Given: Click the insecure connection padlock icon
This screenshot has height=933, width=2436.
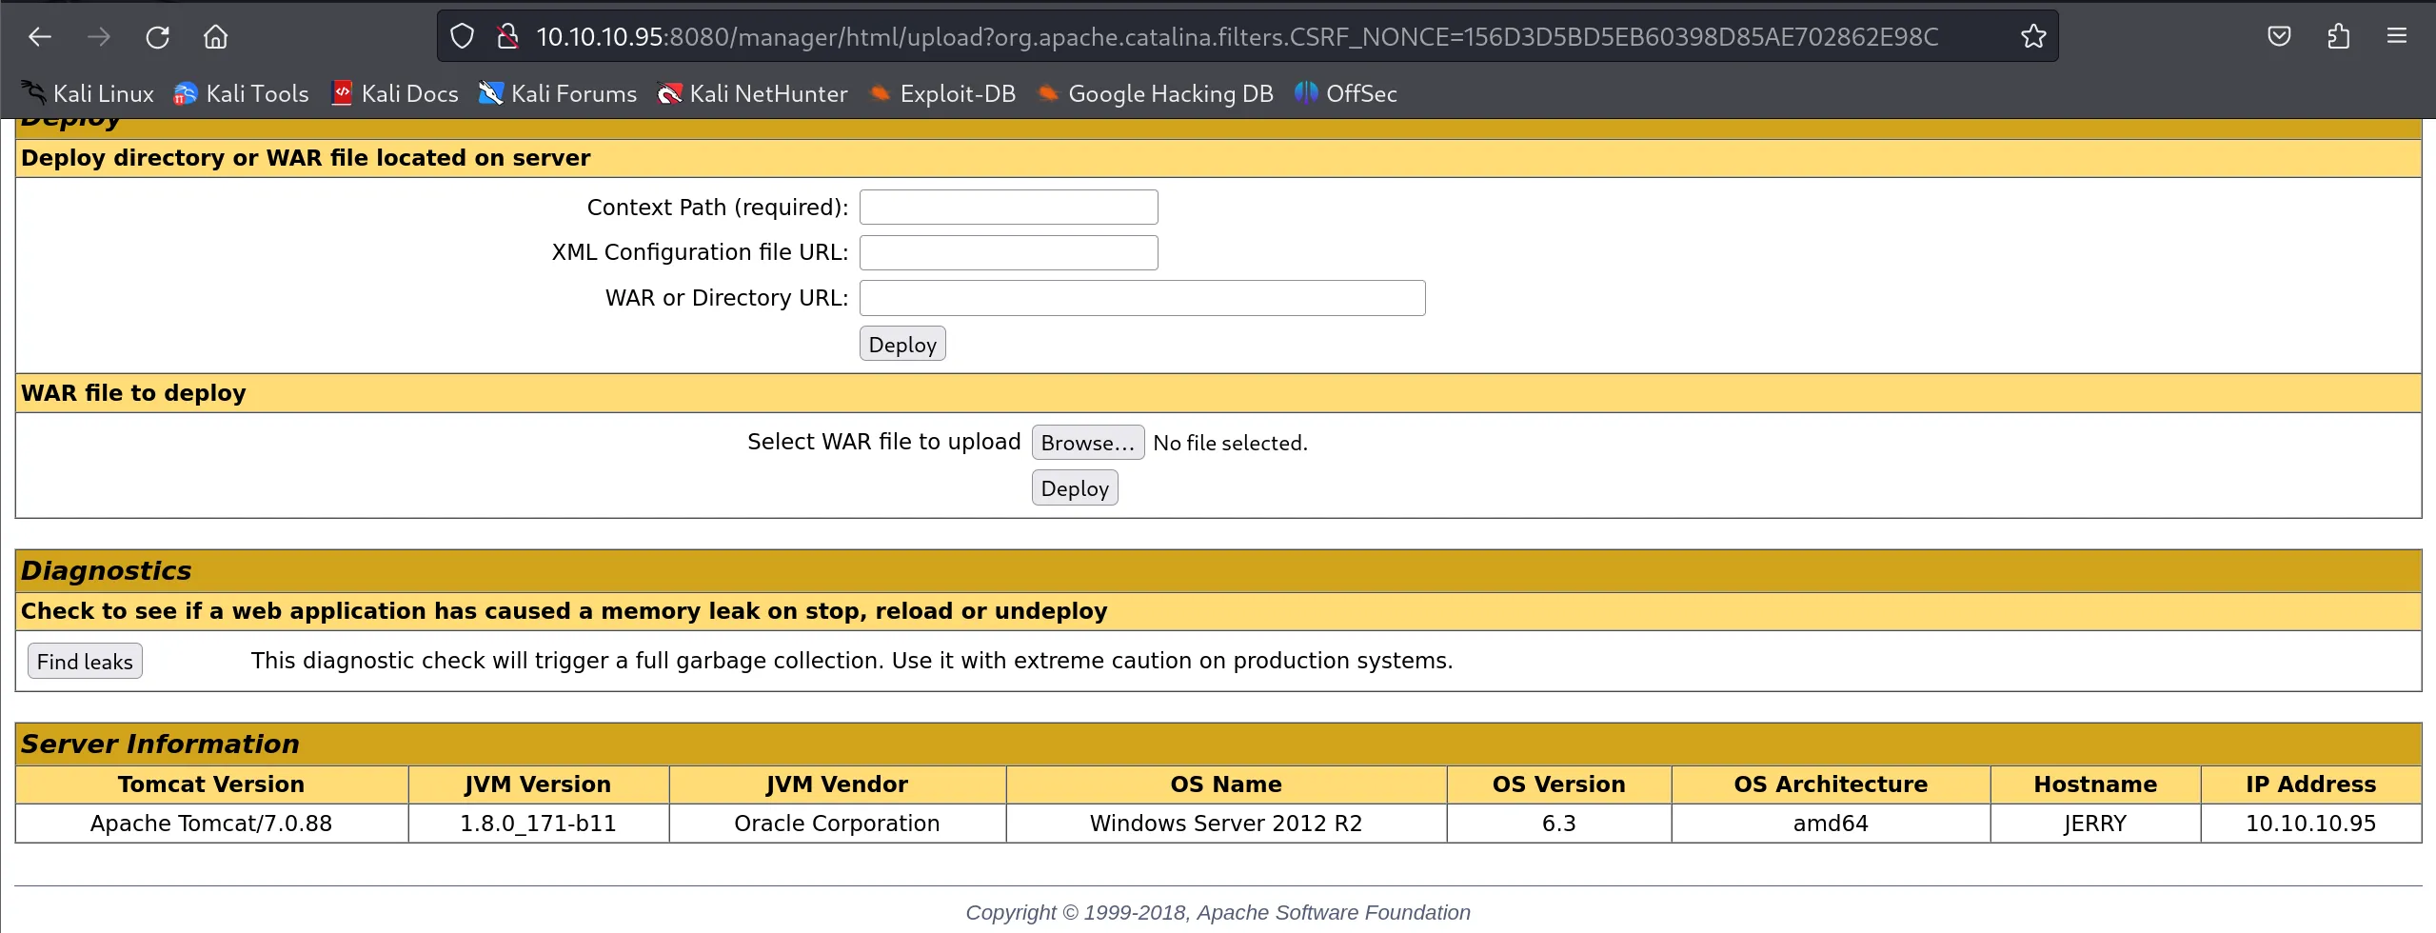Looking at the screenshot, I should click(507, 37).
